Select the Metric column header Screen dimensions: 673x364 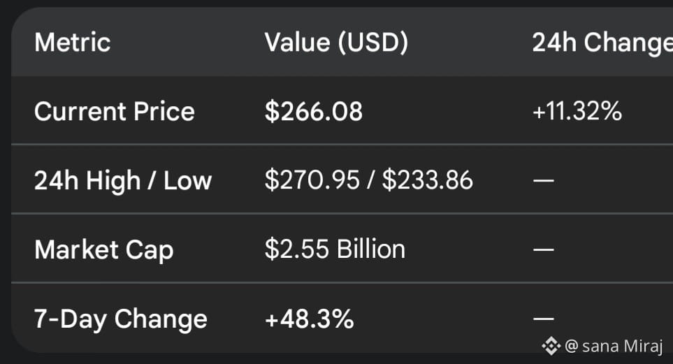pos(73,43)
